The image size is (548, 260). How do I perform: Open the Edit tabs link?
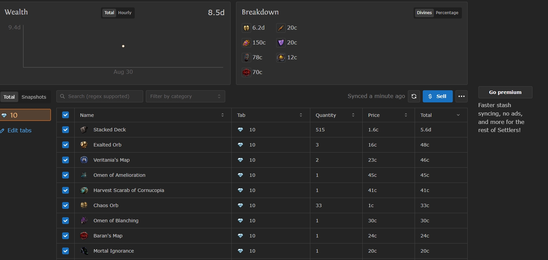(x=16, y=130)
